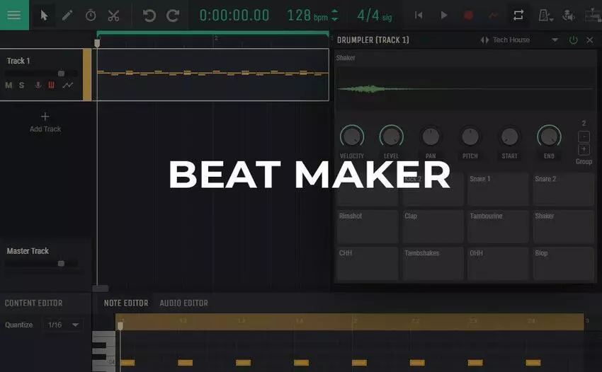Open the hamburger main menu
602x372 pixels.
(14, 15)
